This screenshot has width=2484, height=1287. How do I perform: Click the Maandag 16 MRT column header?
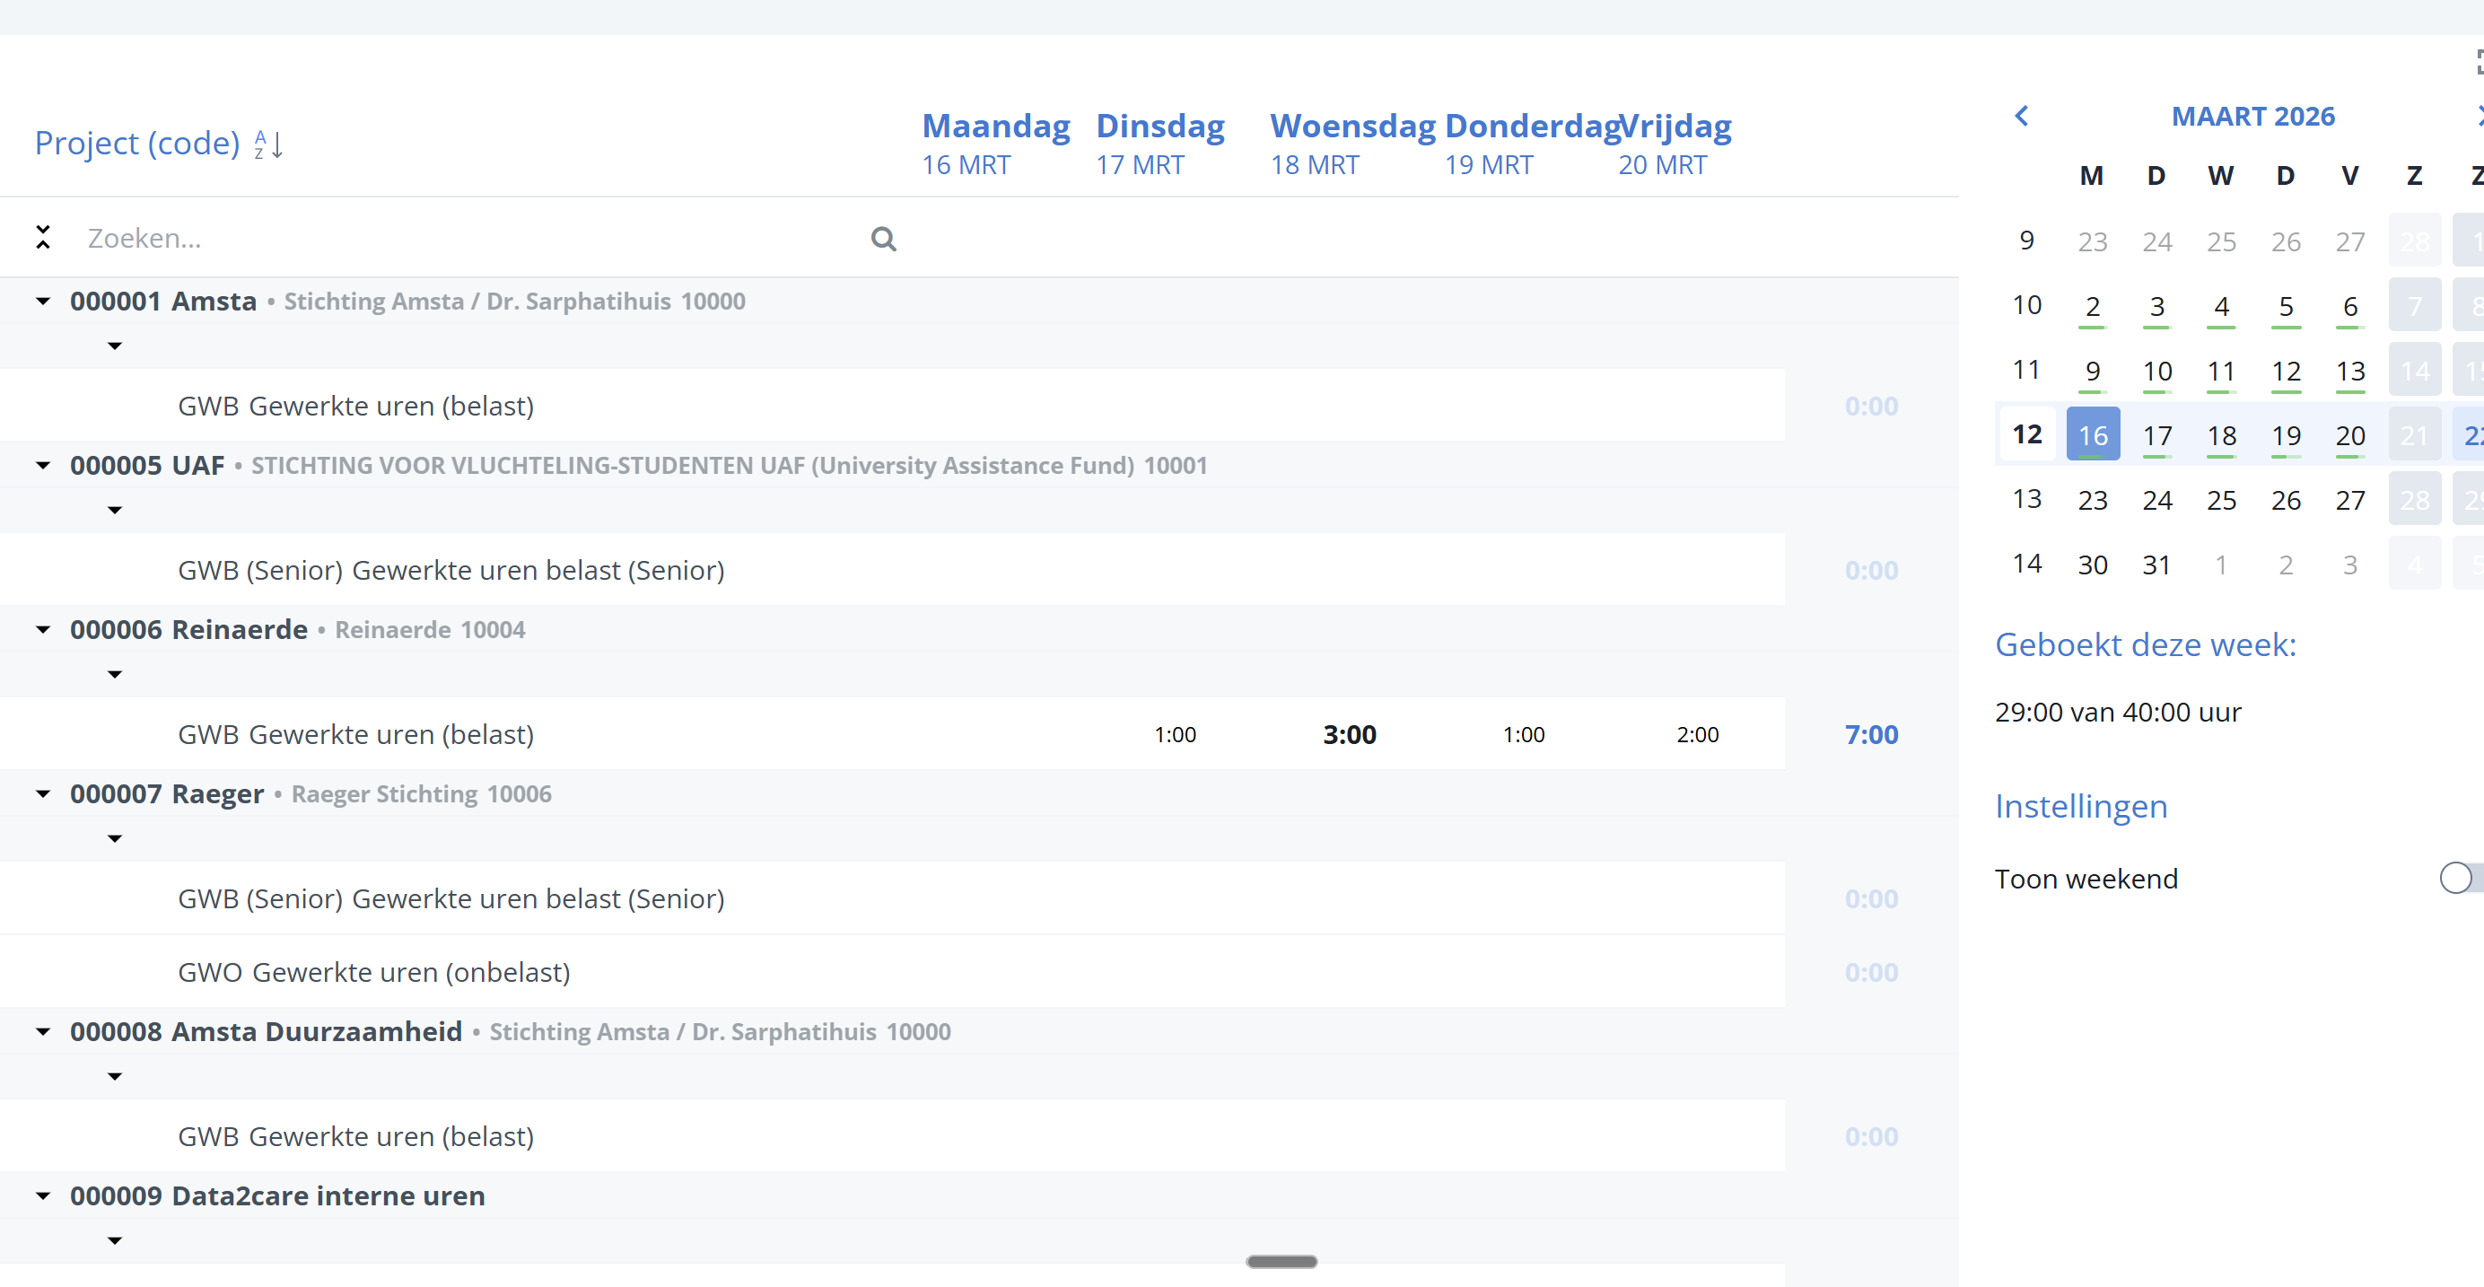point(995,144)
